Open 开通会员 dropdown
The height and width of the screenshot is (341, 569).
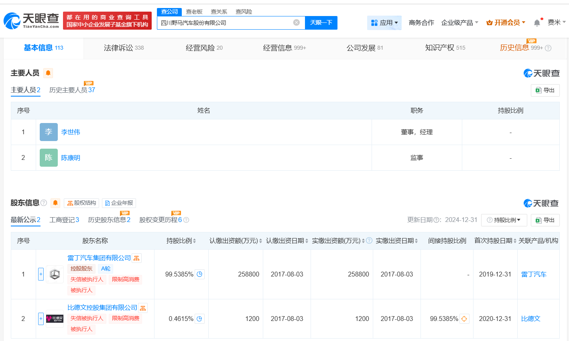pos(506,22)
